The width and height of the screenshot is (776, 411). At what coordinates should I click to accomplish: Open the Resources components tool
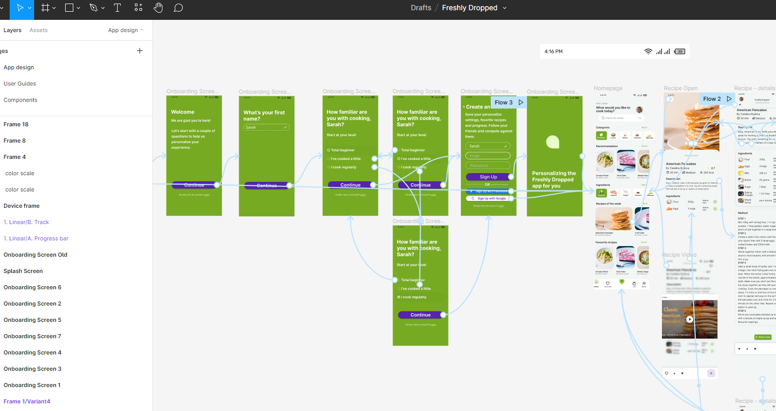click(138, 8)
